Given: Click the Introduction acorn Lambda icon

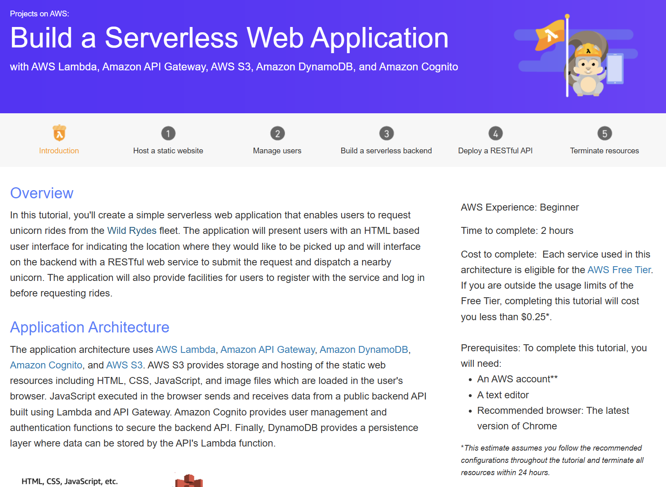Looking at the screenshot, I should (x=59, y=133).
